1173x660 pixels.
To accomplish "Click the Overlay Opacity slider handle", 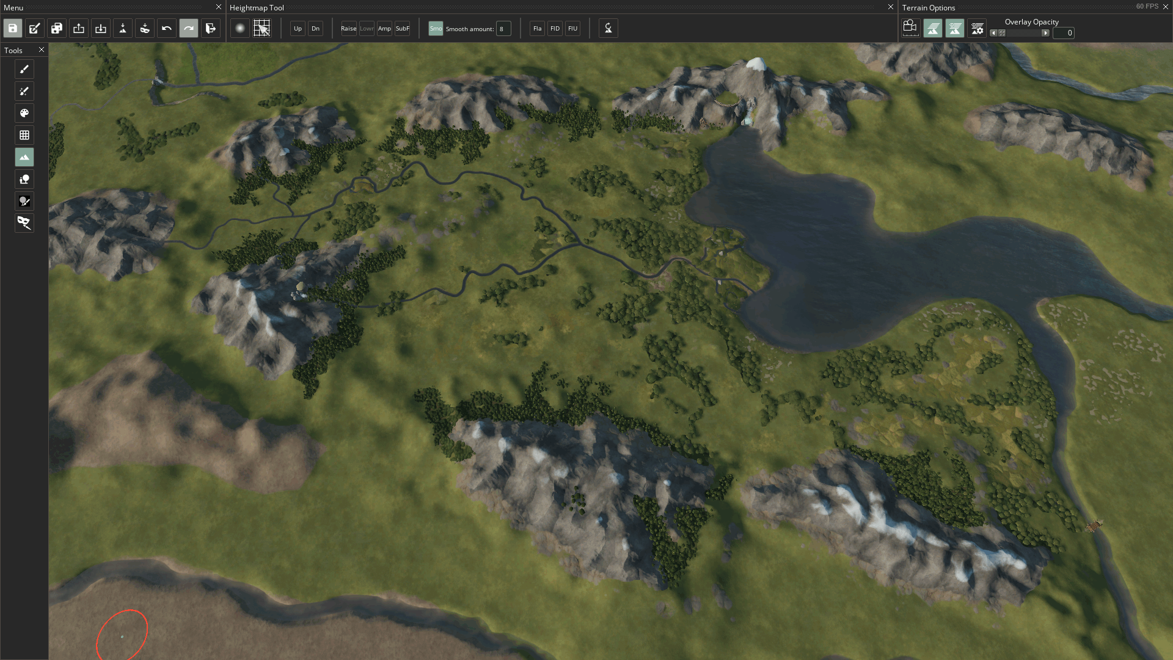I will [1002, 33].
